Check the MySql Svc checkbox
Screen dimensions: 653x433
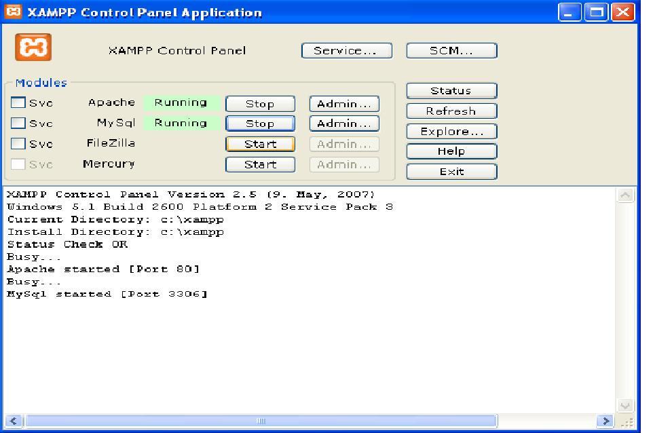click(x=18, y=123)
